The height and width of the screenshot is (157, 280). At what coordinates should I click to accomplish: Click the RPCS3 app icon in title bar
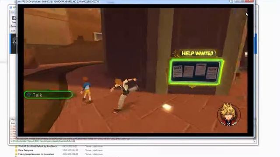click(x=11, y=7)
